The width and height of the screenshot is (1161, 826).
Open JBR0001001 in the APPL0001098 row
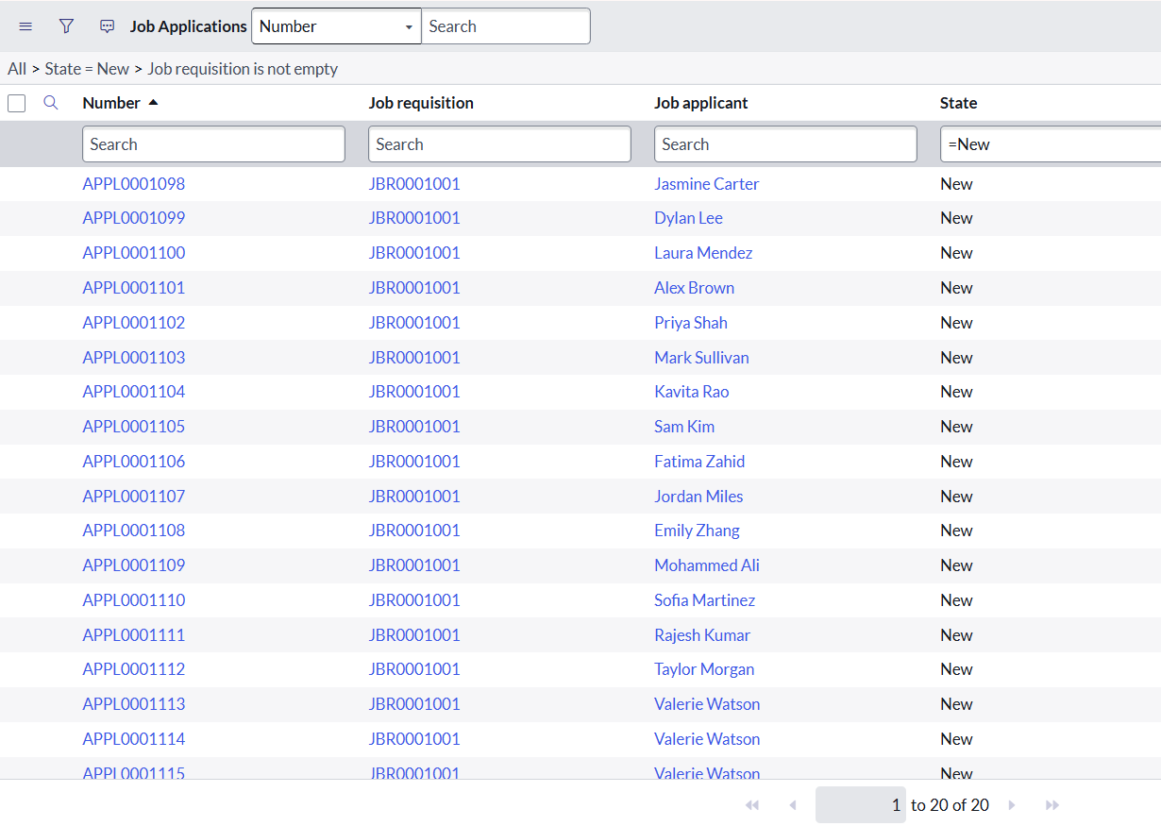pyautogui.click(x=414, y=184)
